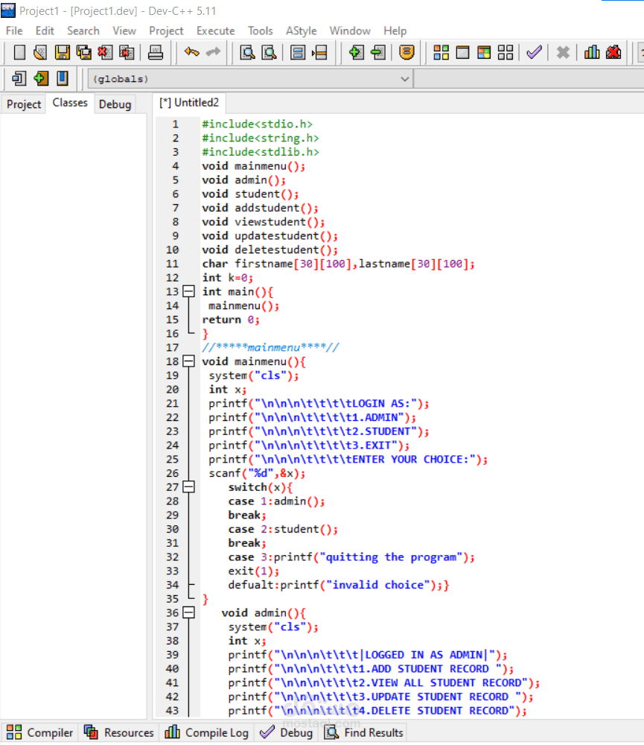
Task: Switch to the Classes side tab
Action: point(70,103)
